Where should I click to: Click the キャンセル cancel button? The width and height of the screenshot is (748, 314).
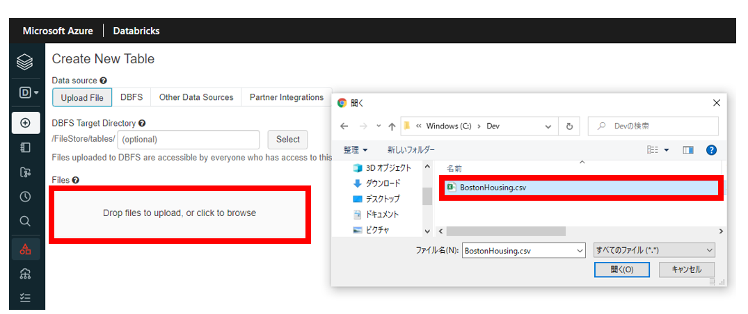(687, 270)
